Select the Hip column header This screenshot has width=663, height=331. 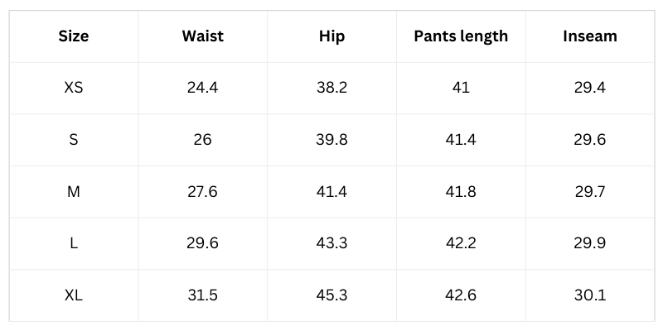pyautogui.click(x=331, y=36)
